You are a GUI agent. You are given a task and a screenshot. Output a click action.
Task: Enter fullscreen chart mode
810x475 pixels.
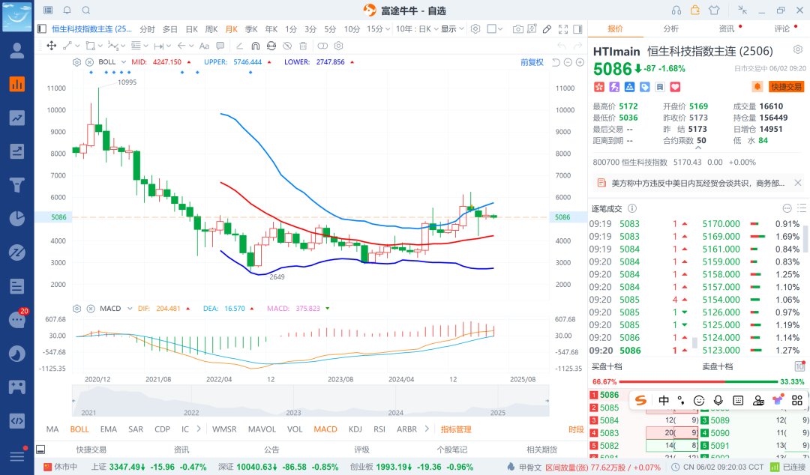pyautogui.click(x=563, y=29)
